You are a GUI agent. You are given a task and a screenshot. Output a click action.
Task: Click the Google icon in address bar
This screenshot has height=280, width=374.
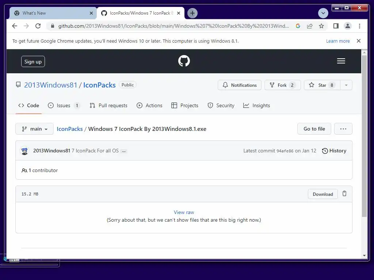(x=298, y=26)
